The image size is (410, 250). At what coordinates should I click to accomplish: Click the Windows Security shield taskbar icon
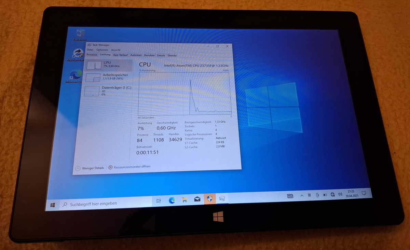pos(209,199)
